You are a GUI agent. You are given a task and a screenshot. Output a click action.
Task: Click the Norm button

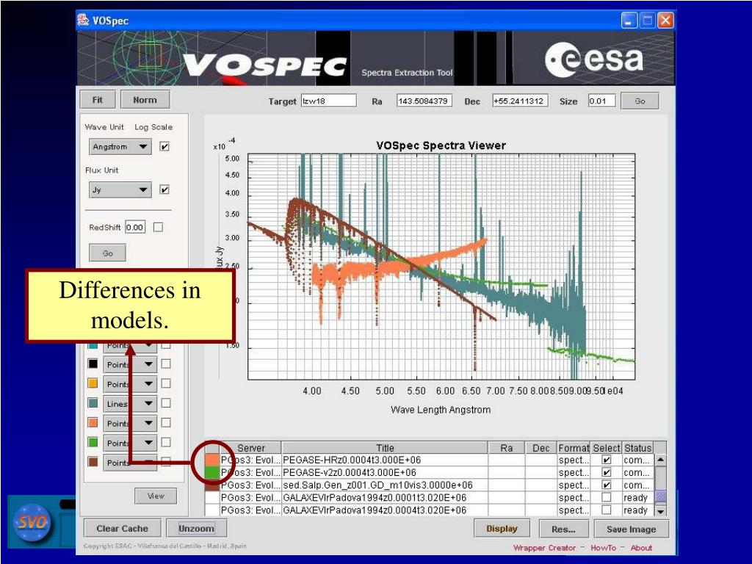145,100
